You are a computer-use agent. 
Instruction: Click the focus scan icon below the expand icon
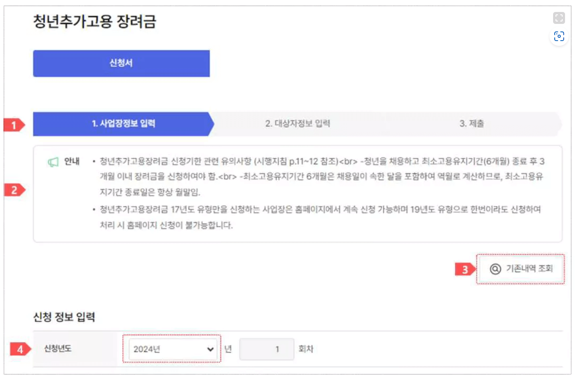point(559,36)
